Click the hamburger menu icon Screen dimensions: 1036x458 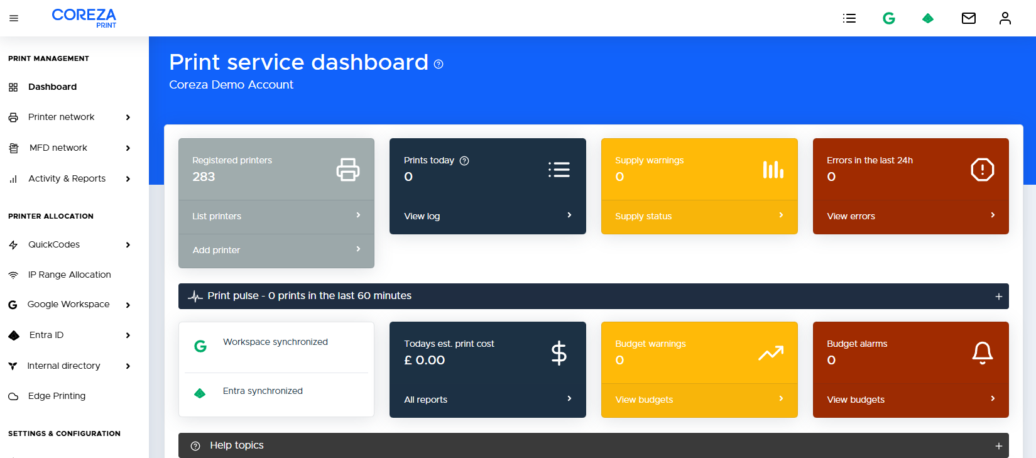coord(14,18)
